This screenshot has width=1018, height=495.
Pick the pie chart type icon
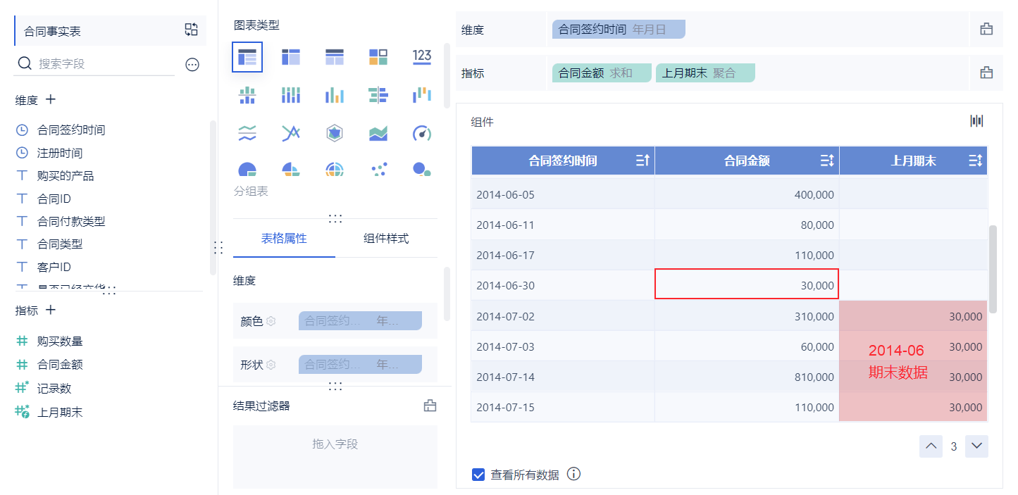coord(247,169)
